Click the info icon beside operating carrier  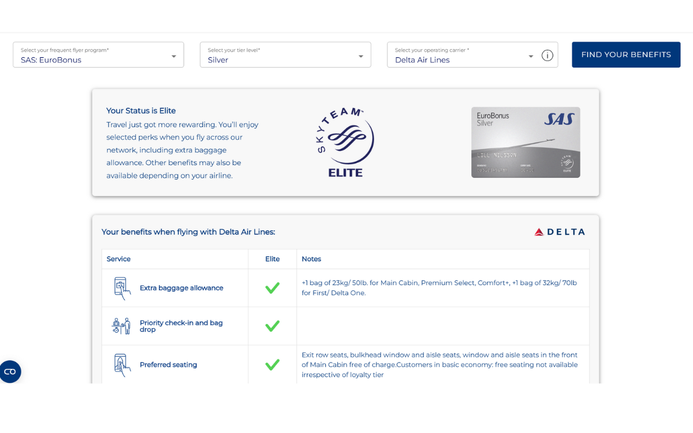point(547,55)
